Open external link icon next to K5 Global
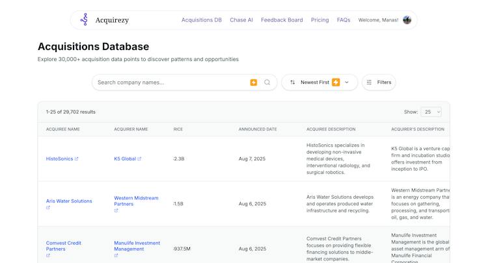488x263 pixels. click(x=139, y=158)
